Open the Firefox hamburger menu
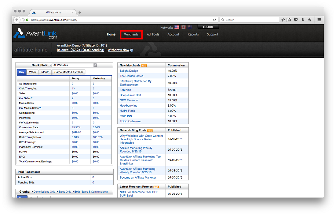Image resolution: width=336 pixels, height=215 pixels. pyautogui.click(x=319, y=20)
